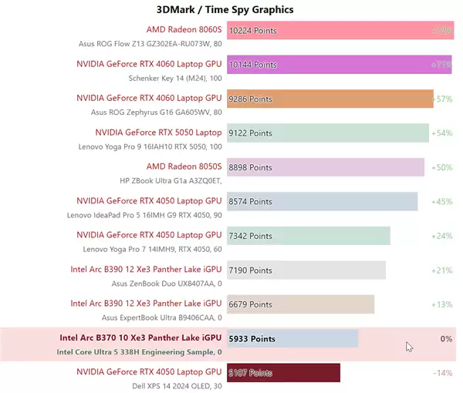This screenshot has width=463, height=393.
Task: Click the Dell XPS 14 2024 OLED label
Action: click(x=174, y=385)
